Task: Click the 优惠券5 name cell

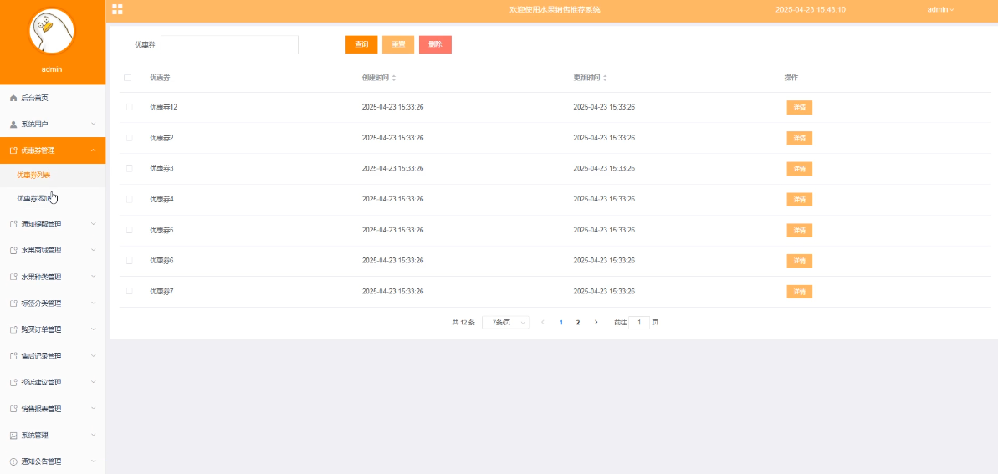Action: [x=161, y=230]
